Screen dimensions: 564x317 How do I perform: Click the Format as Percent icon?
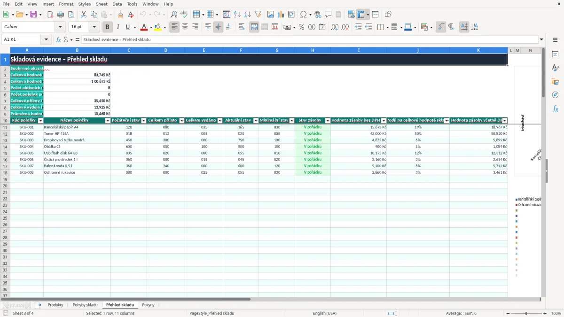tap(301, 27)
